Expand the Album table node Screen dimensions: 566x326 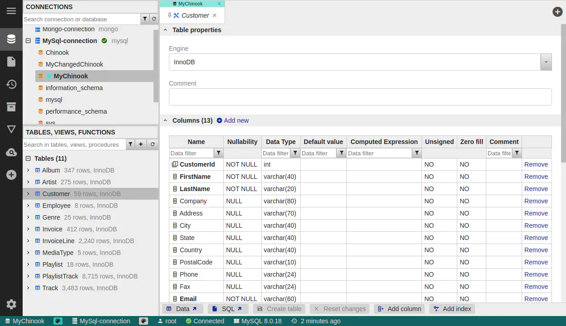(28, 170)
